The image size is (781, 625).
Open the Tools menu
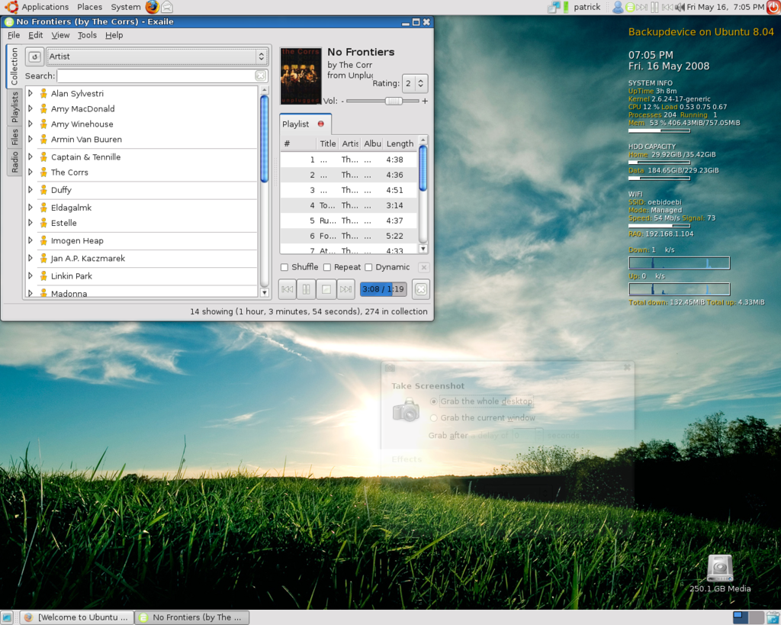(87, 35)
